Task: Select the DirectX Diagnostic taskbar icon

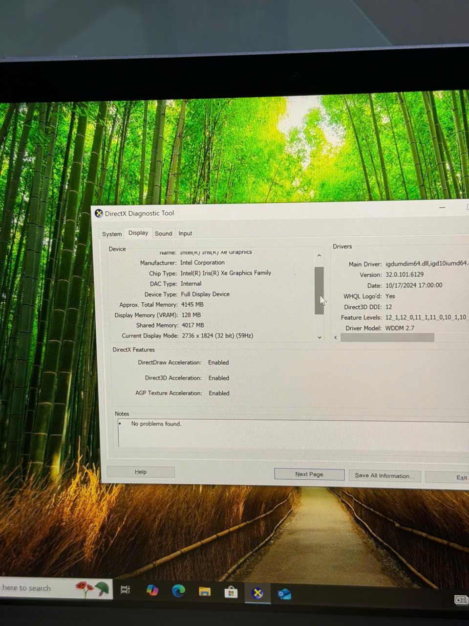Action: pyautogui.click(x=257, y=593)
